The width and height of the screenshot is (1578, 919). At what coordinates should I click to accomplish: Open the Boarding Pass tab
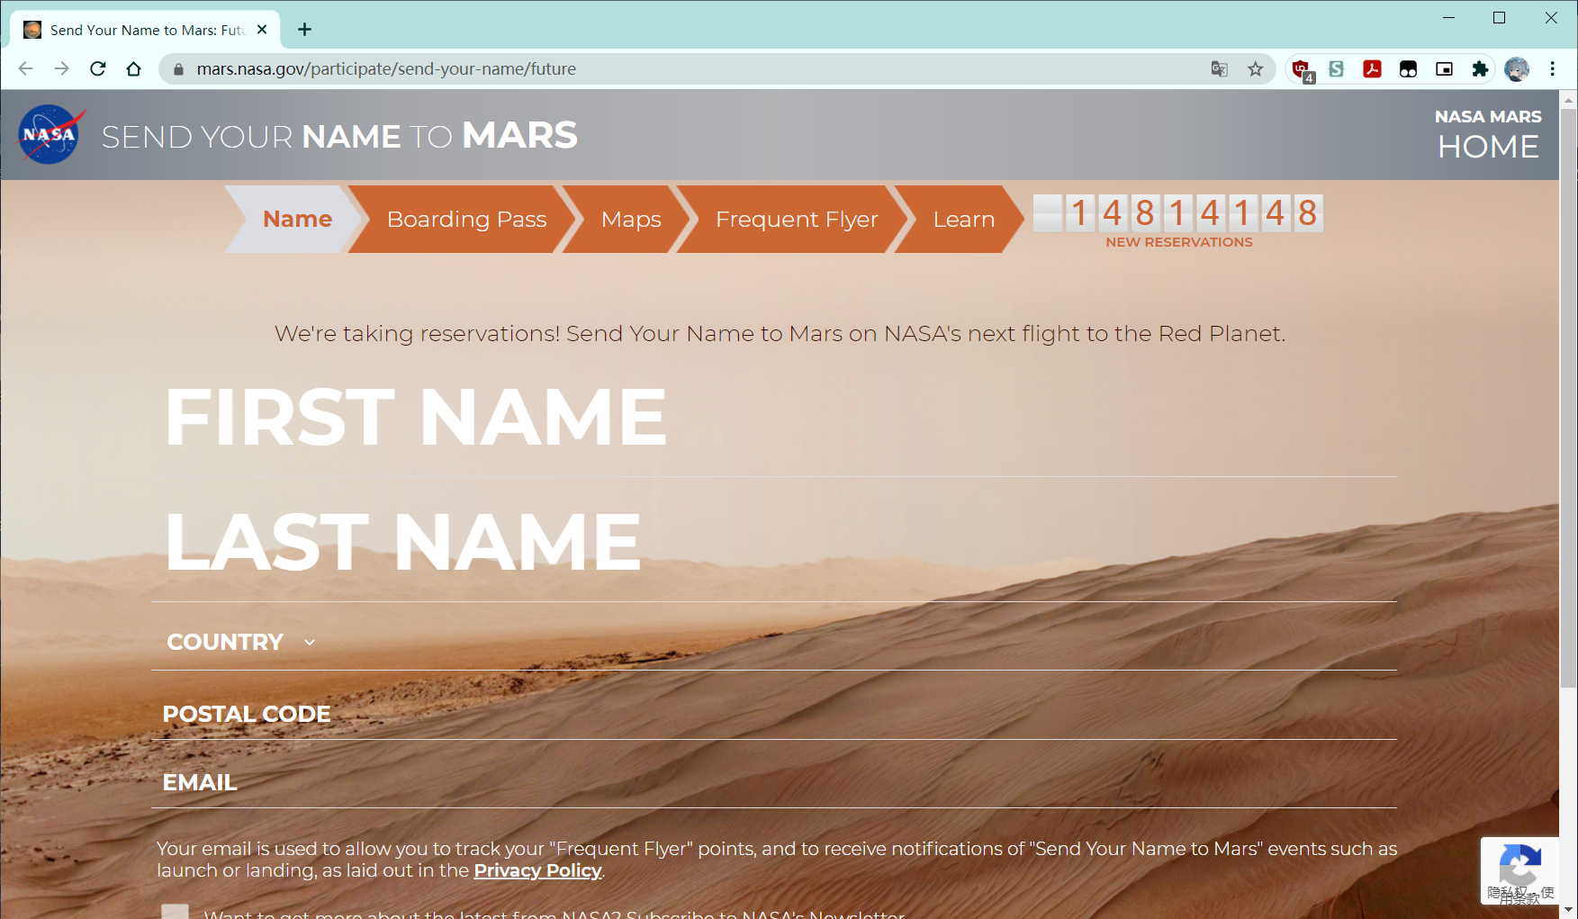pos(462,219)
